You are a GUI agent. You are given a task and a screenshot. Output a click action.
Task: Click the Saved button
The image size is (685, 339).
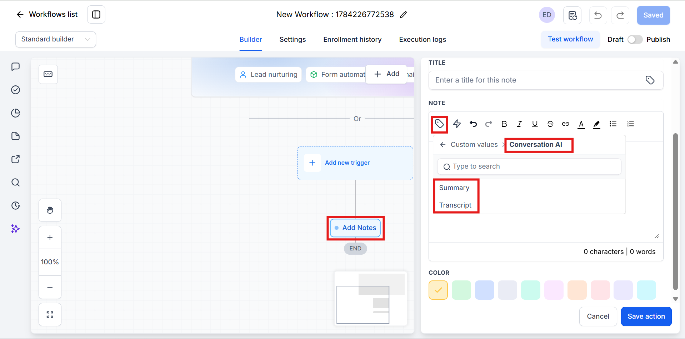tap(653, 15)
